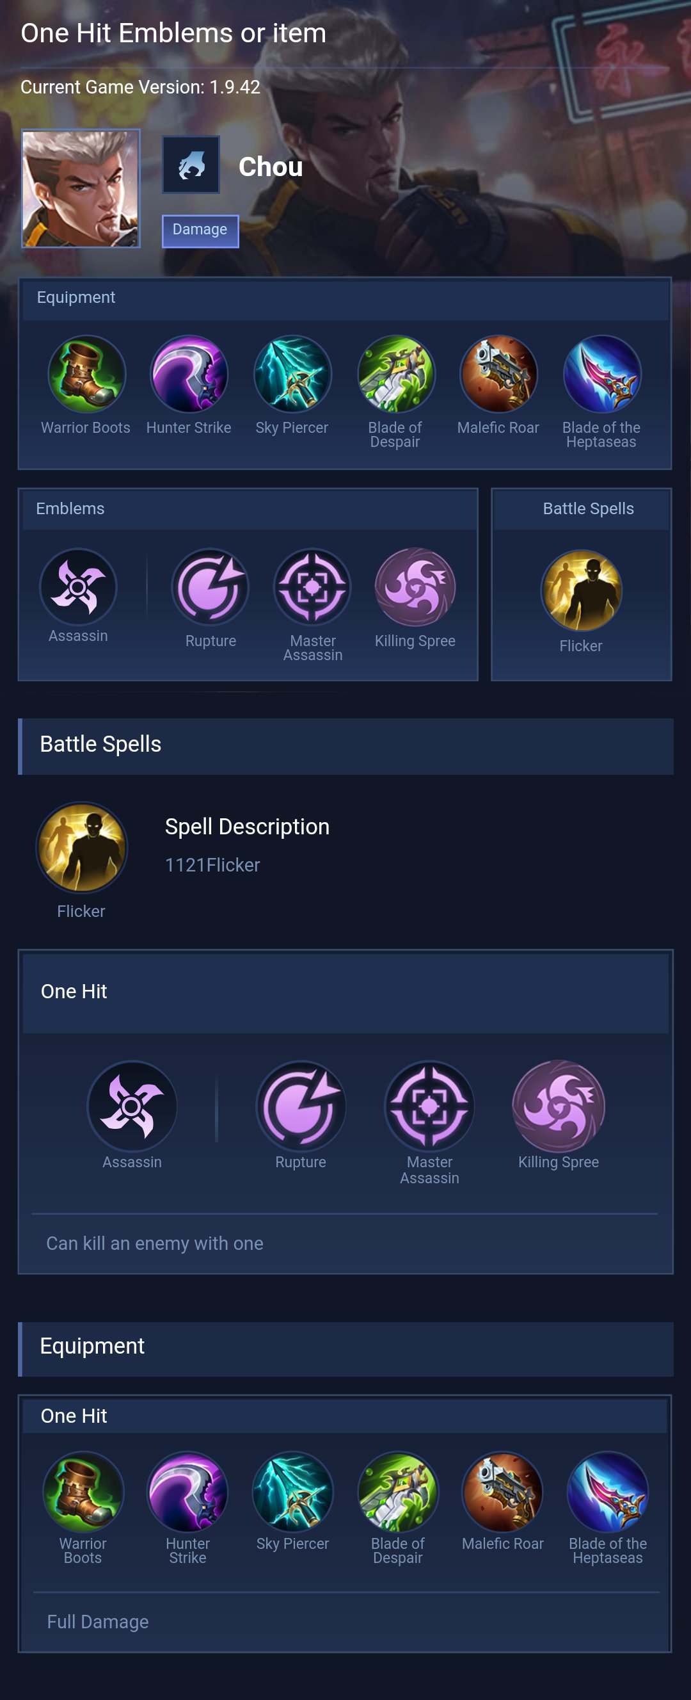Tap Flicker icon in the small Battle Spells panel

[581, 590]
